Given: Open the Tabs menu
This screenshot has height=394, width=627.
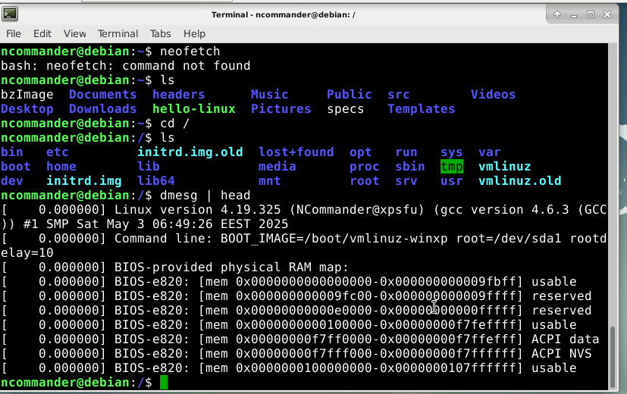Looking at the screenshot, I should point(161,33).
